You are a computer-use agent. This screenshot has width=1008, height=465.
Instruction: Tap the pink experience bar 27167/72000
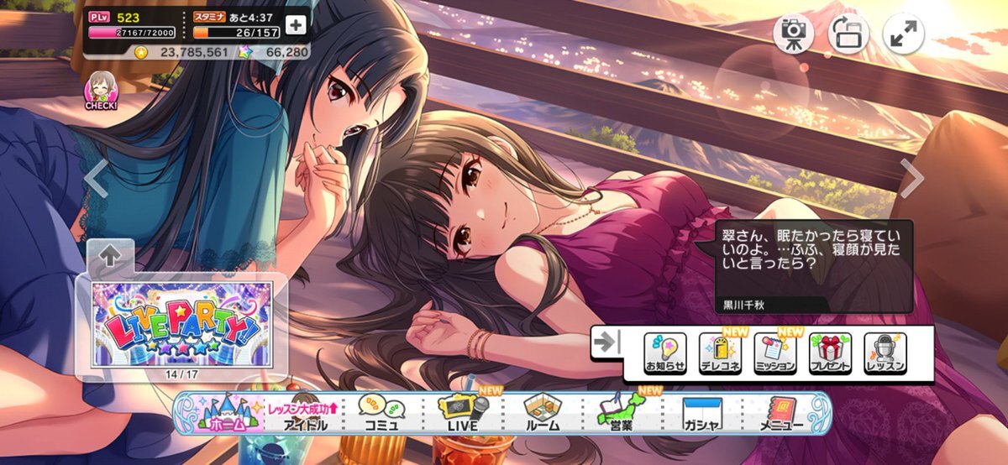coord(133,33)
